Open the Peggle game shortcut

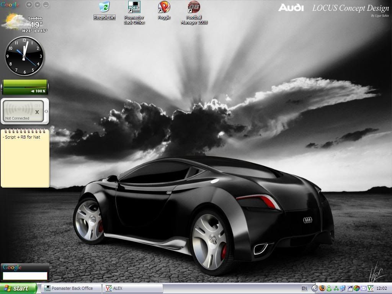tap(164, 10)
